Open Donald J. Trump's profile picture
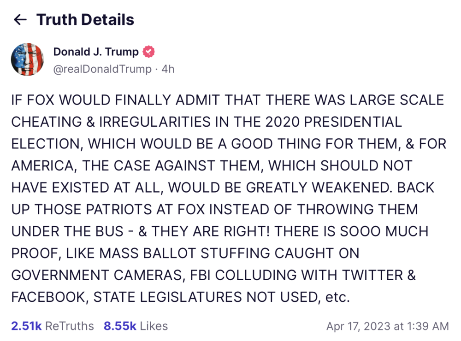 [27, 59]
